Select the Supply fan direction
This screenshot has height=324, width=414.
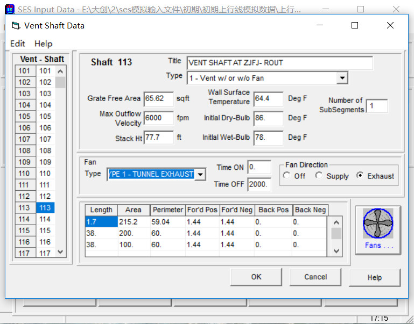point(319,176)
